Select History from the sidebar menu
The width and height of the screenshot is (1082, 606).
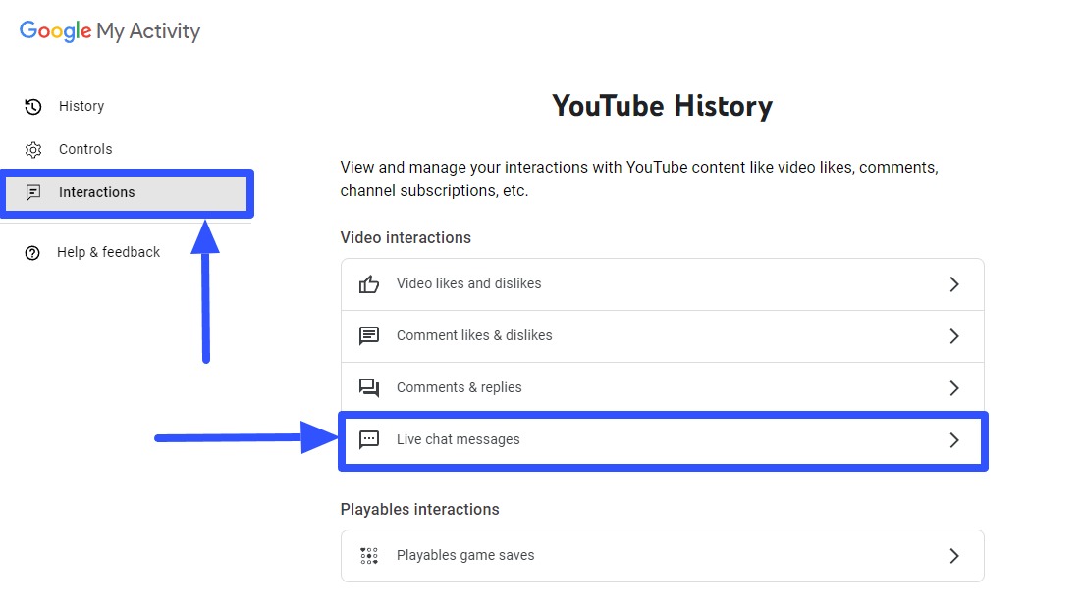[81, 106]
